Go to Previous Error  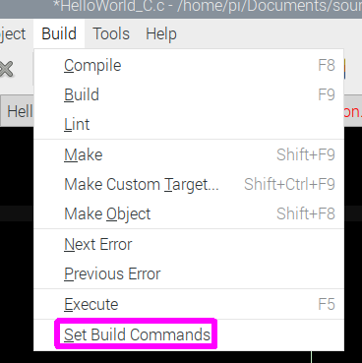click(x=189, y=273)
